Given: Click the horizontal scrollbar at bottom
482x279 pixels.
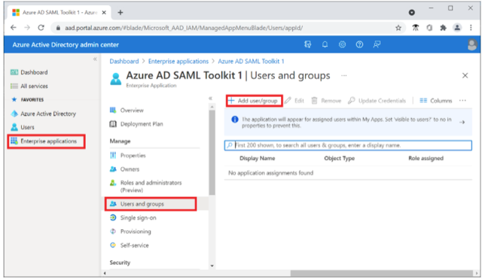Looking at the screenshot, I should coord(381,273).
